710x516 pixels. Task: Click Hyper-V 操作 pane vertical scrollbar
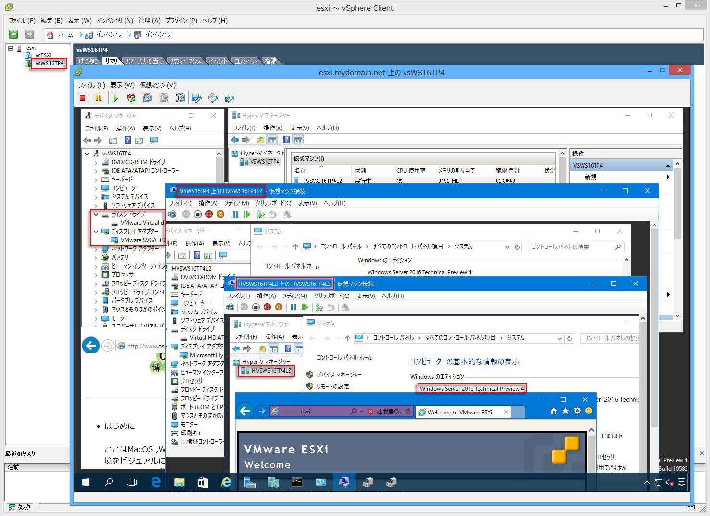pyautogui.click(x=677, y=240)
